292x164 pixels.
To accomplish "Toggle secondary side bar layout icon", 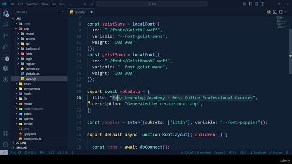I will pyautogui.click(x=262, y=4).
